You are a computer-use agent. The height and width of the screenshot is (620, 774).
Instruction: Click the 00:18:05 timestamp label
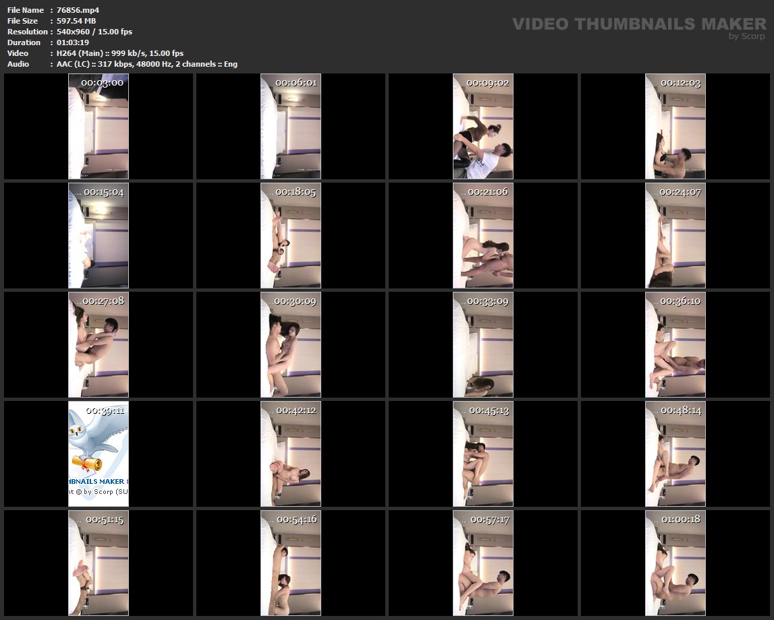(296, 192)
